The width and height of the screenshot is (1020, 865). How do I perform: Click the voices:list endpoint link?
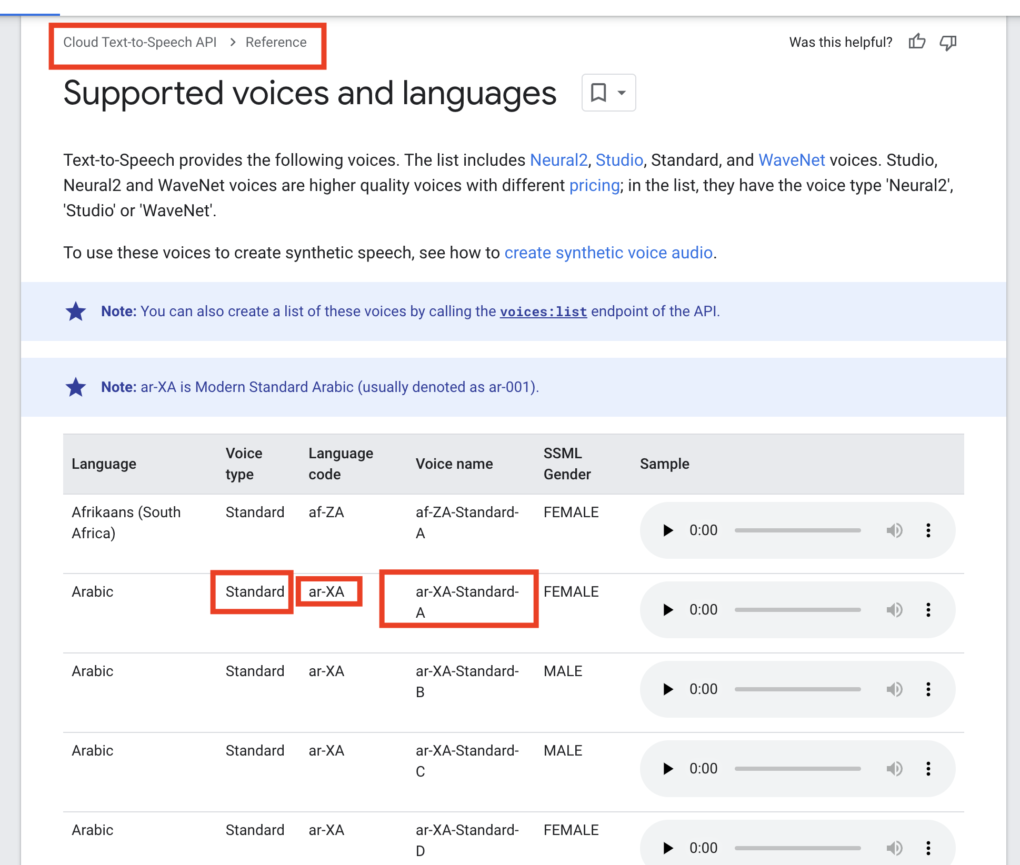click(x=543, y=311)
